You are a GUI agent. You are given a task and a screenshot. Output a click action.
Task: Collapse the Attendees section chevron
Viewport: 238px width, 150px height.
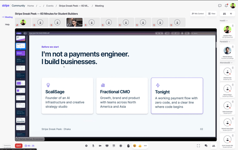click(232, 63)
